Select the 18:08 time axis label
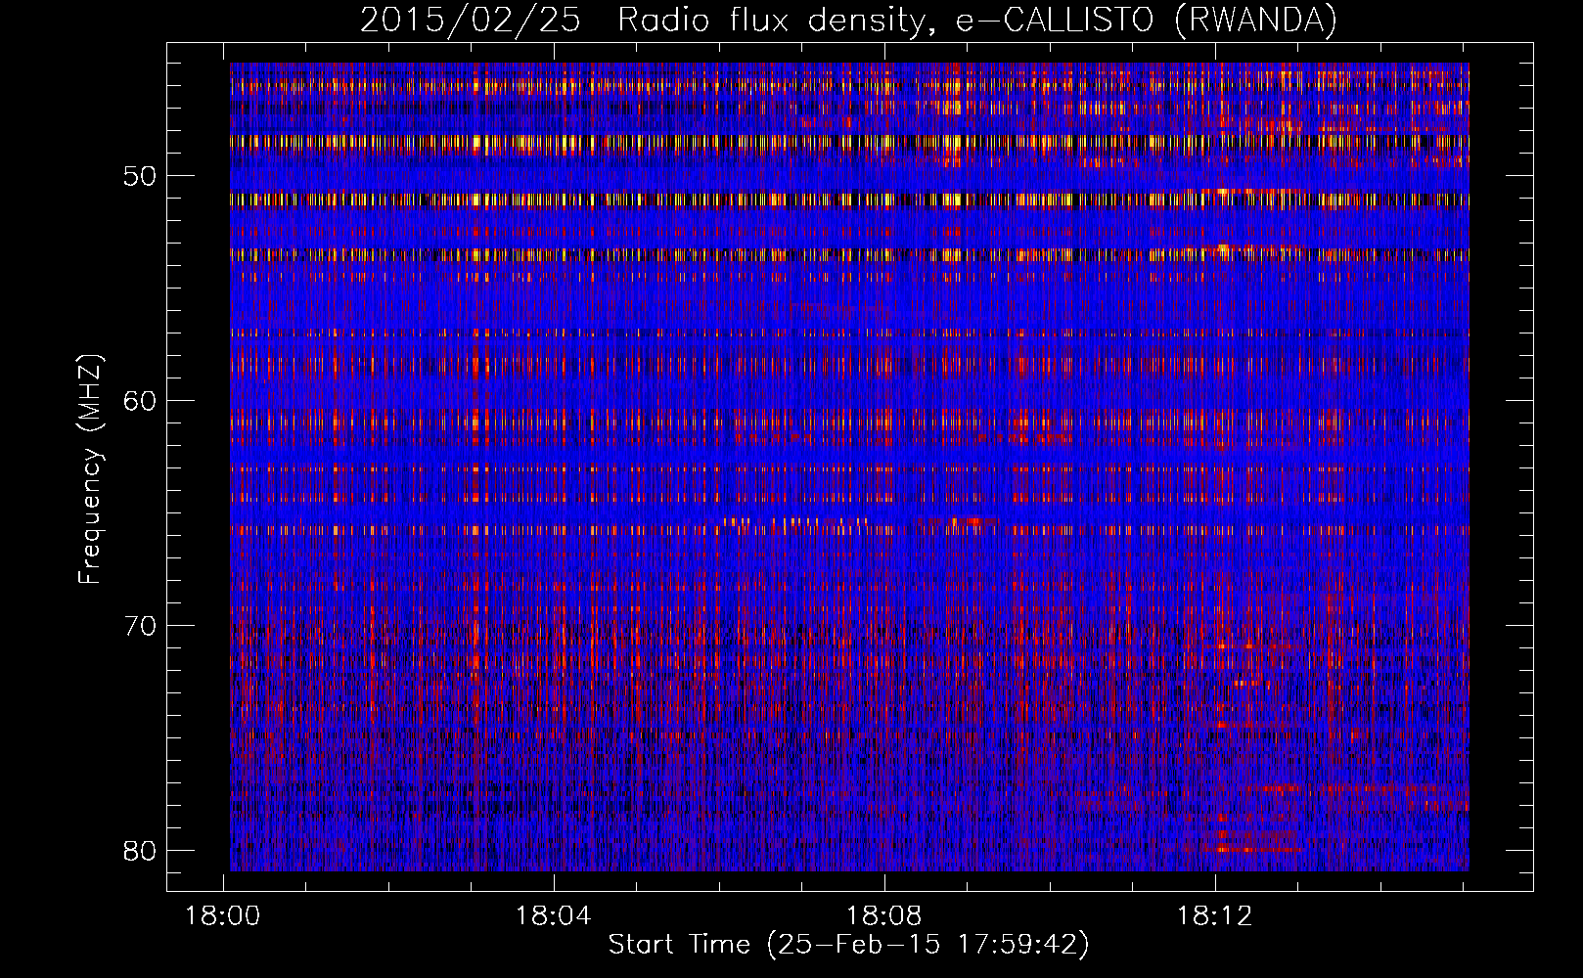The image size is (1583, 978). 884,916
